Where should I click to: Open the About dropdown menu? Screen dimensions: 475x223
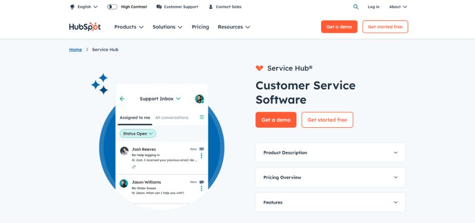[x=398, y=7]
